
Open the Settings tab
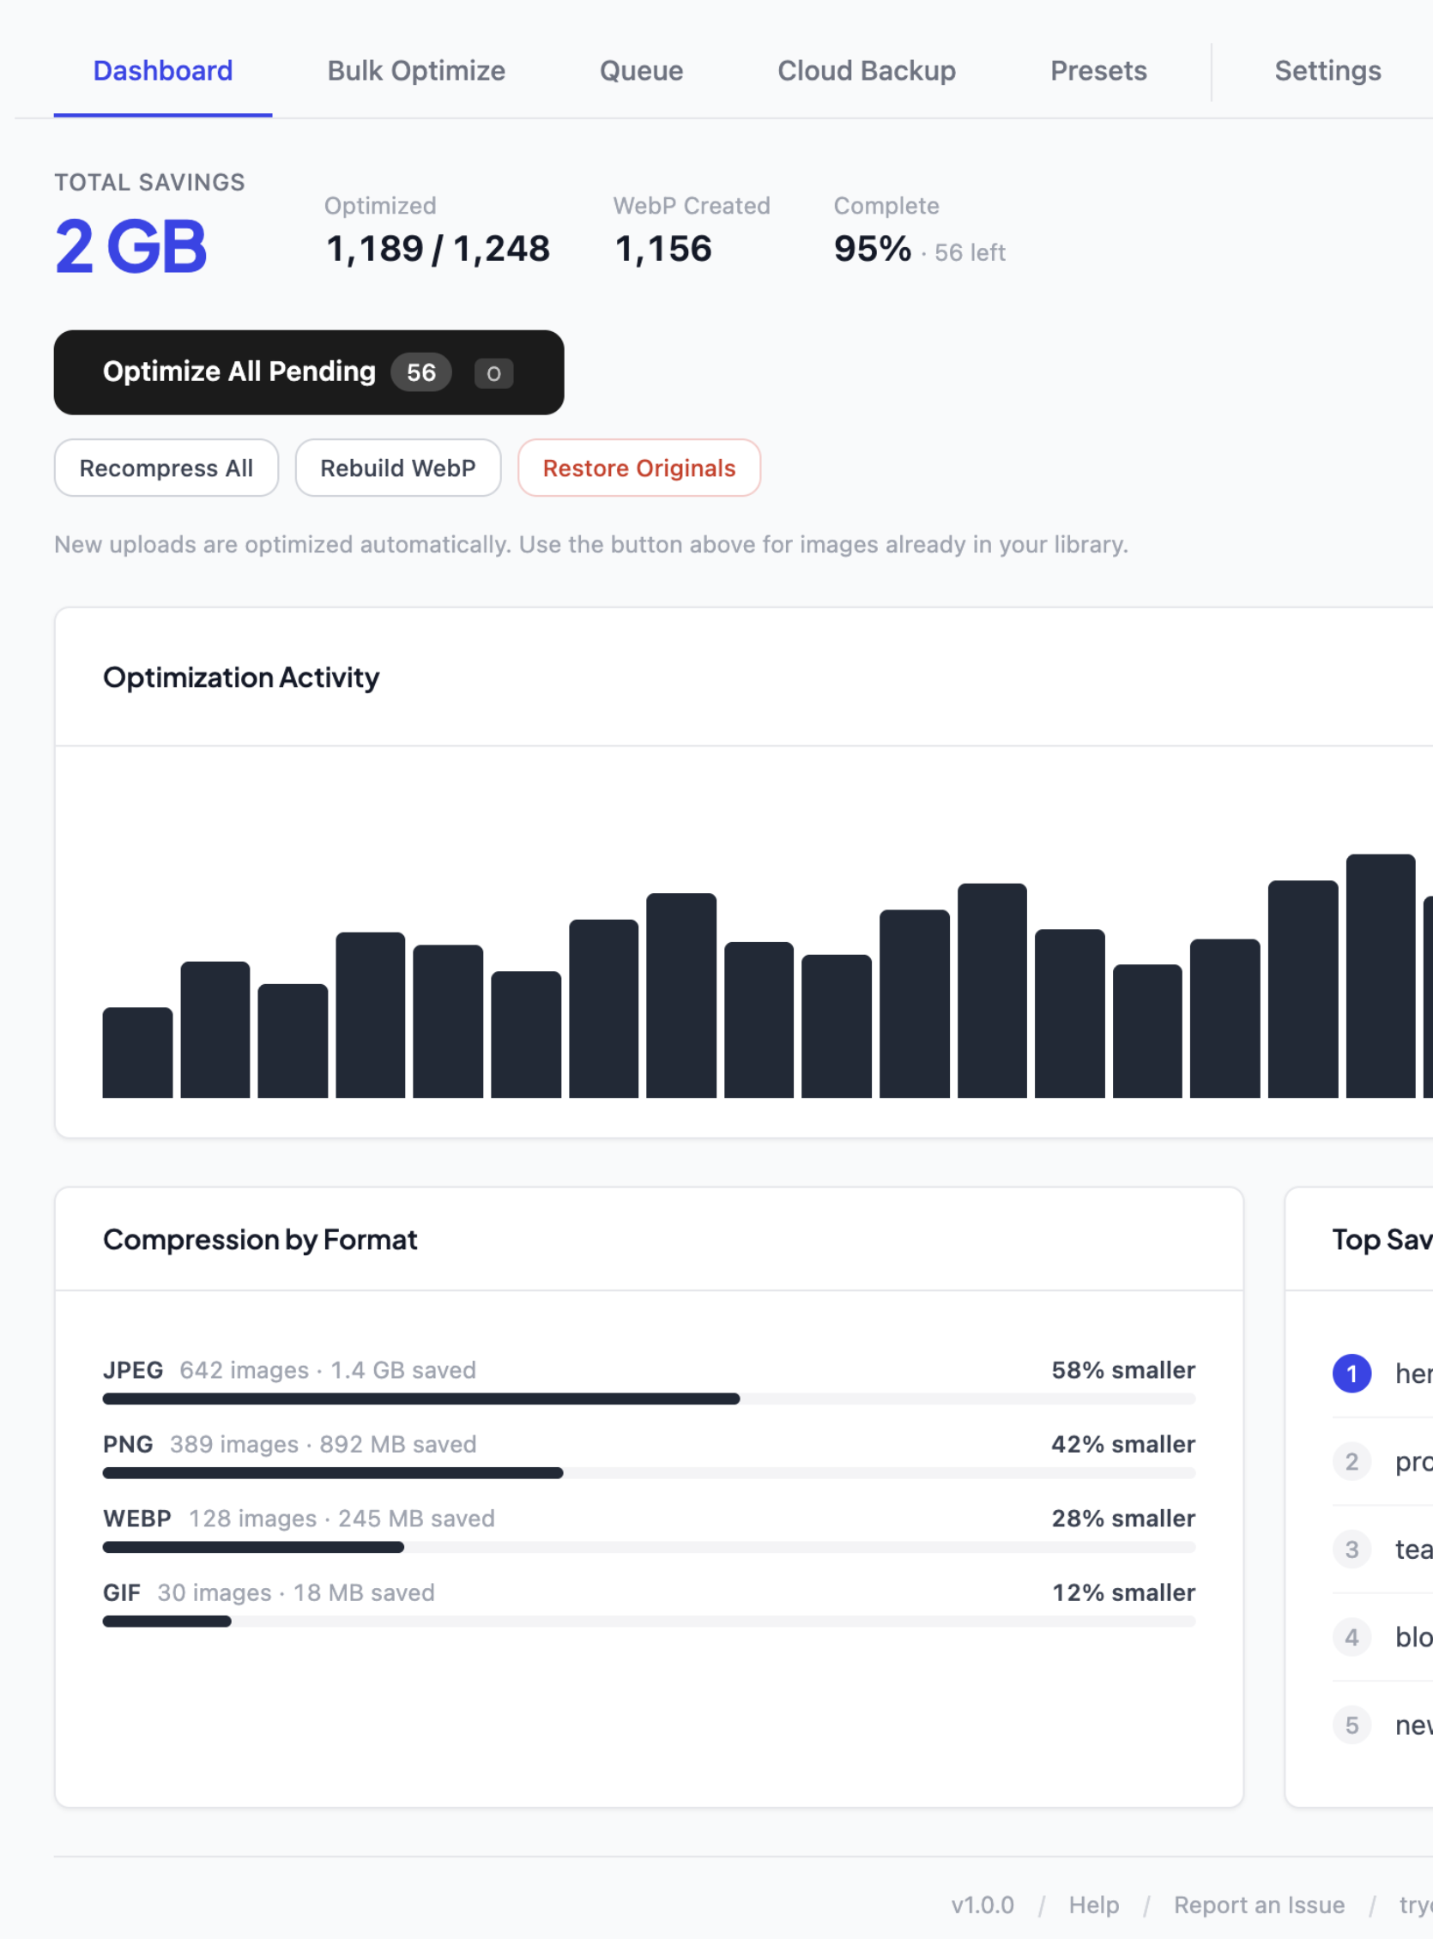click(x=1327, y=70)
